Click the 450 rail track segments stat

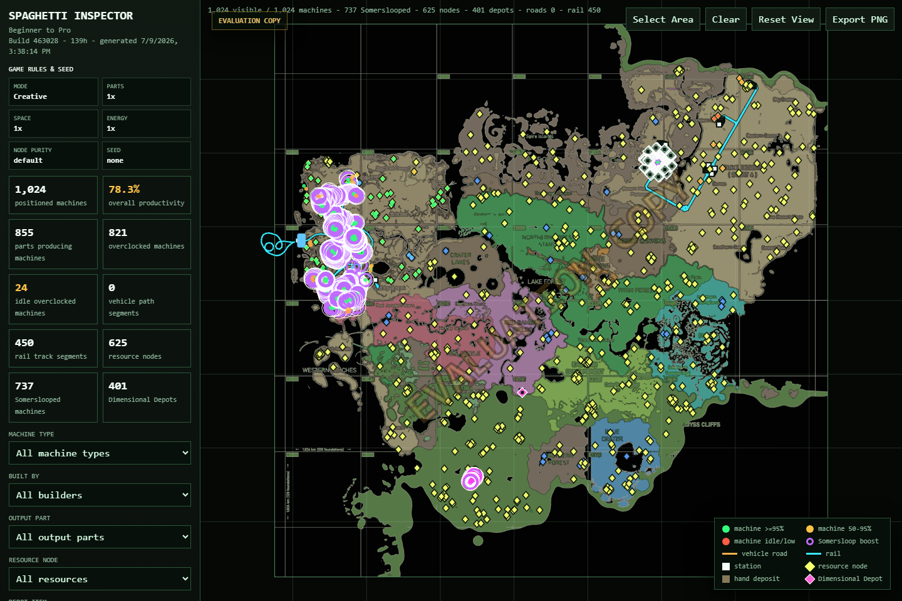[53, 349]
